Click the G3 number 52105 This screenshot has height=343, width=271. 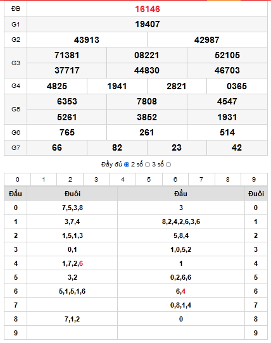click(227, 55)
